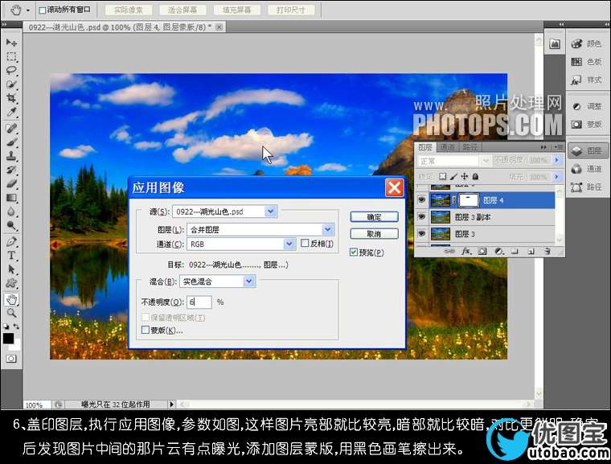Open the 样式 (Styles) panel icon

click(586, 80)
